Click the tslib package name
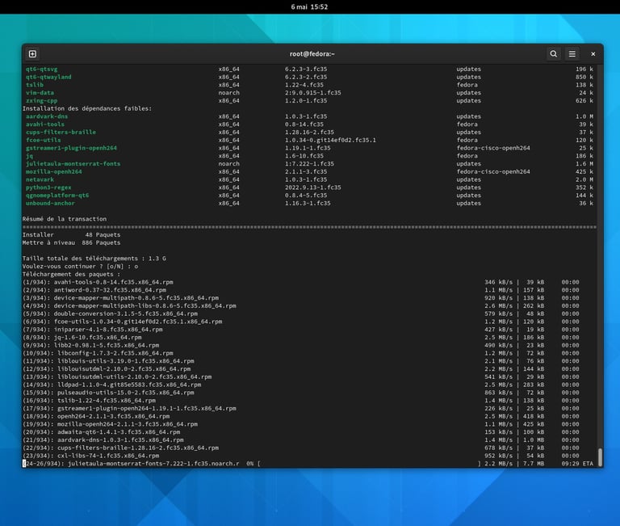This screenshot has width=620, height=526. coord(35,85)
